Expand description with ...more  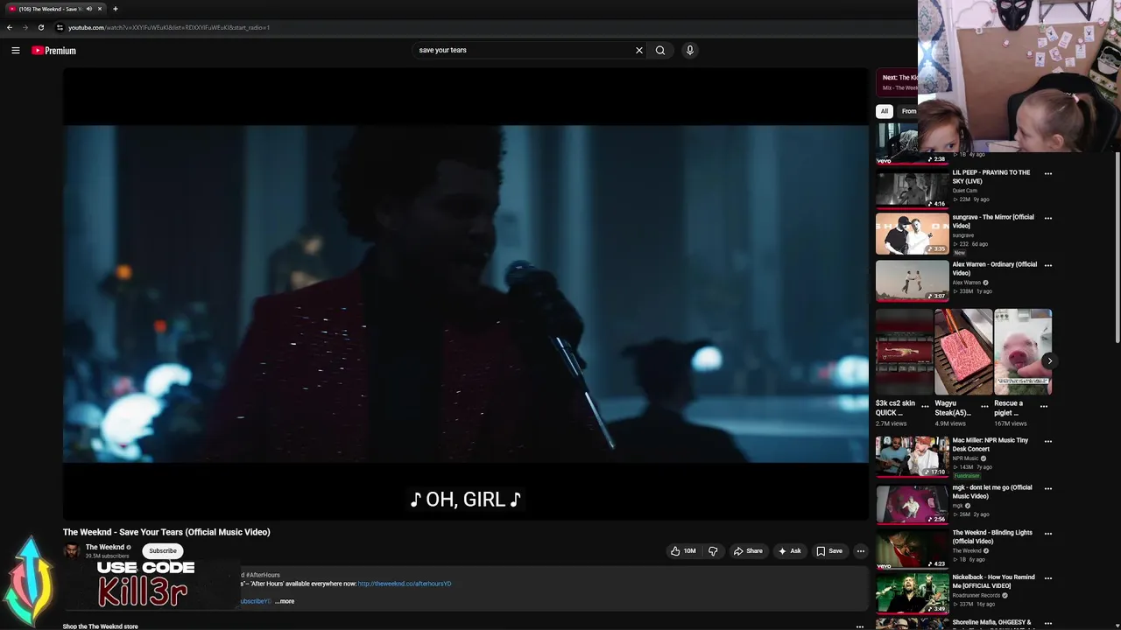click(x=285, y=601)
